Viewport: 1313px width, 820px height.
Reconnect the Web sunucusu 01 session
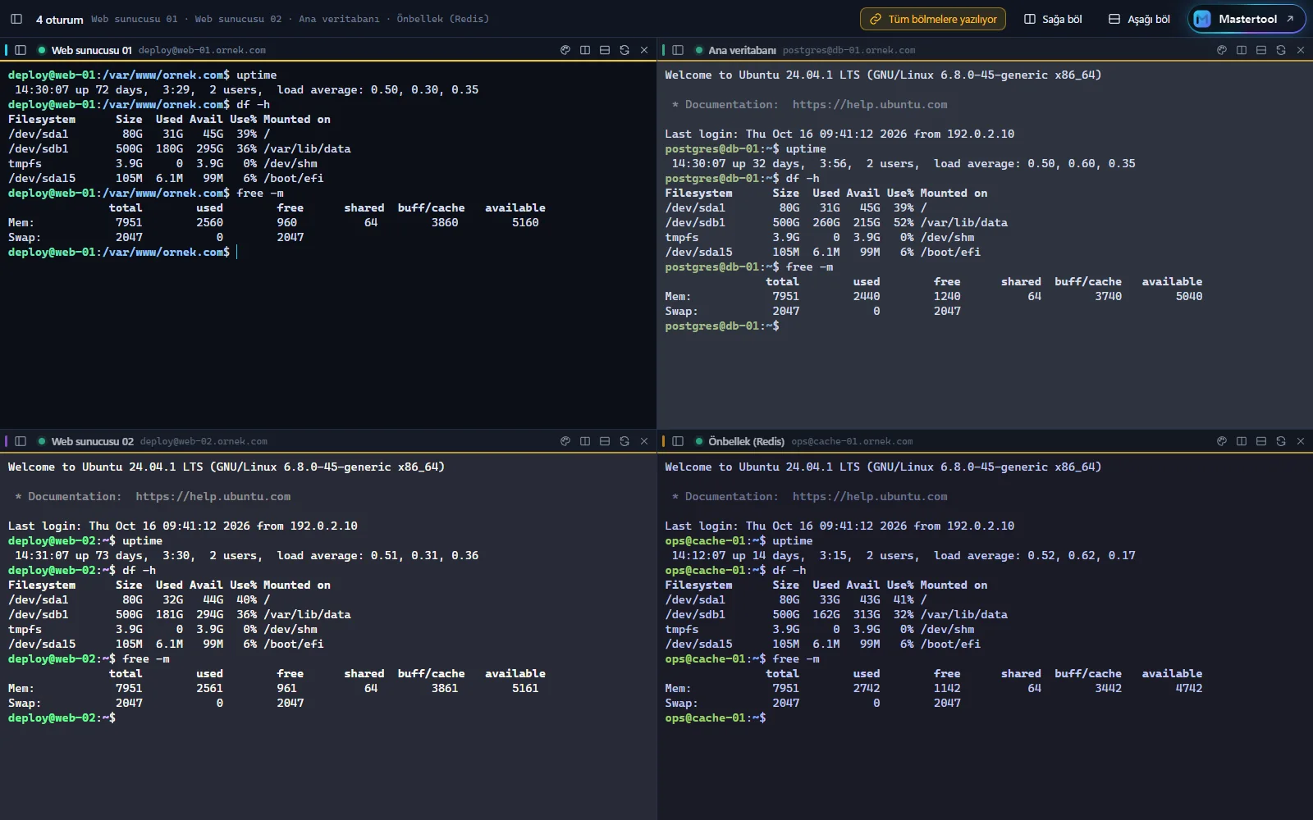coord(624,50)
